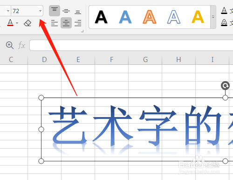
Task: Click inside the formula bar input
Action: [x=131, y=45]
